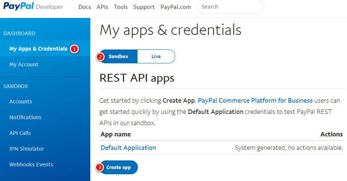This screenshot has width=347, height=181.
Task: Click the Search input field
Action: pos(230,7)
